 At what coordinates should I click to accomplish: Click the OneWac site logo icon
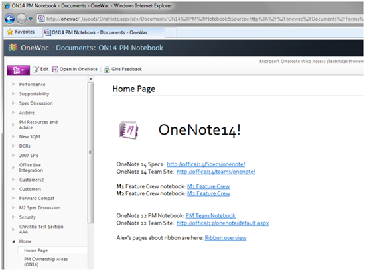point(13,48)
